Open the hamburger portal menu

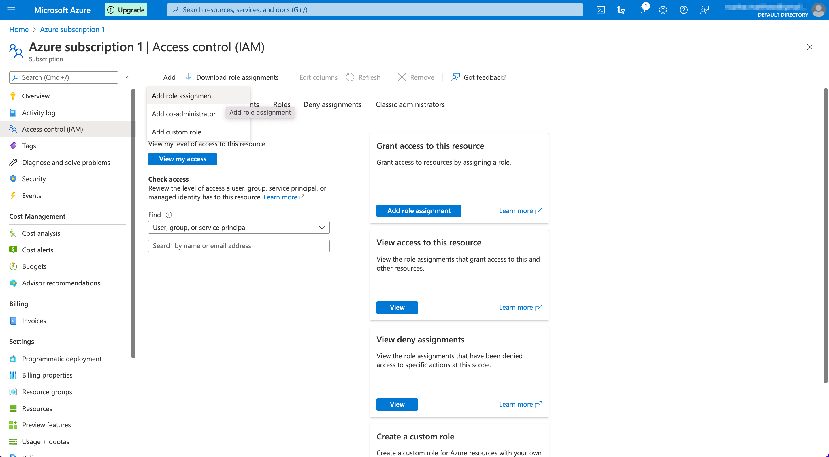click(x=11, y=10)
